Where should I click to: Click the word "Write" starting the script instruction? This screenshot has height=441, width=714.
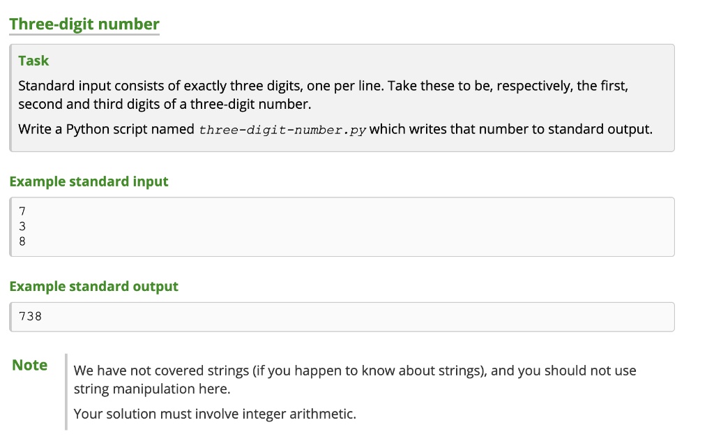(x=33, y=129)
